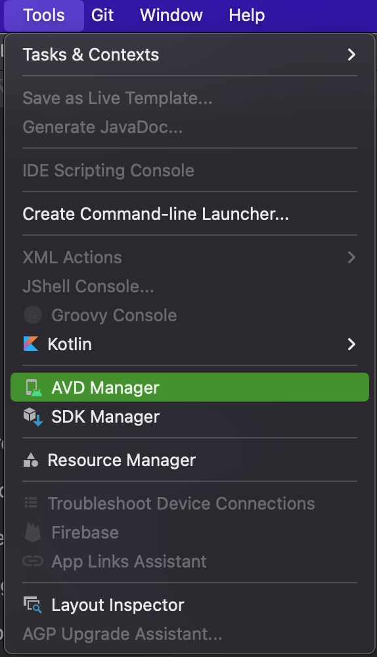
Task: Click the Resource Manager shapes icon
Action: (x=31, y=460)
